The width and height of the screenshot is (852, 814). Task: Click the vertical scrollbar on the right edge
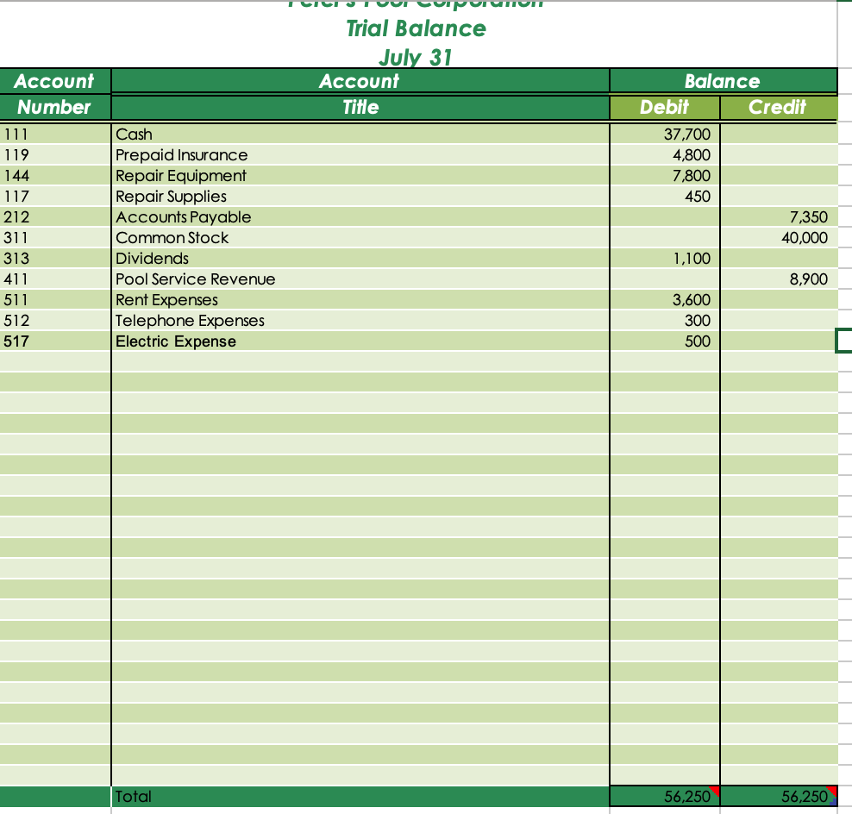847,431
